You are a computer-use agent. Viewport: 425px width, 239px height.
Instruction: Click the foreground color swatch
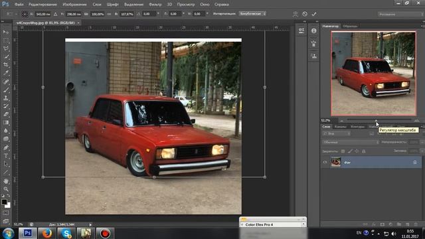pyautogui.click(x=4, y=202)
